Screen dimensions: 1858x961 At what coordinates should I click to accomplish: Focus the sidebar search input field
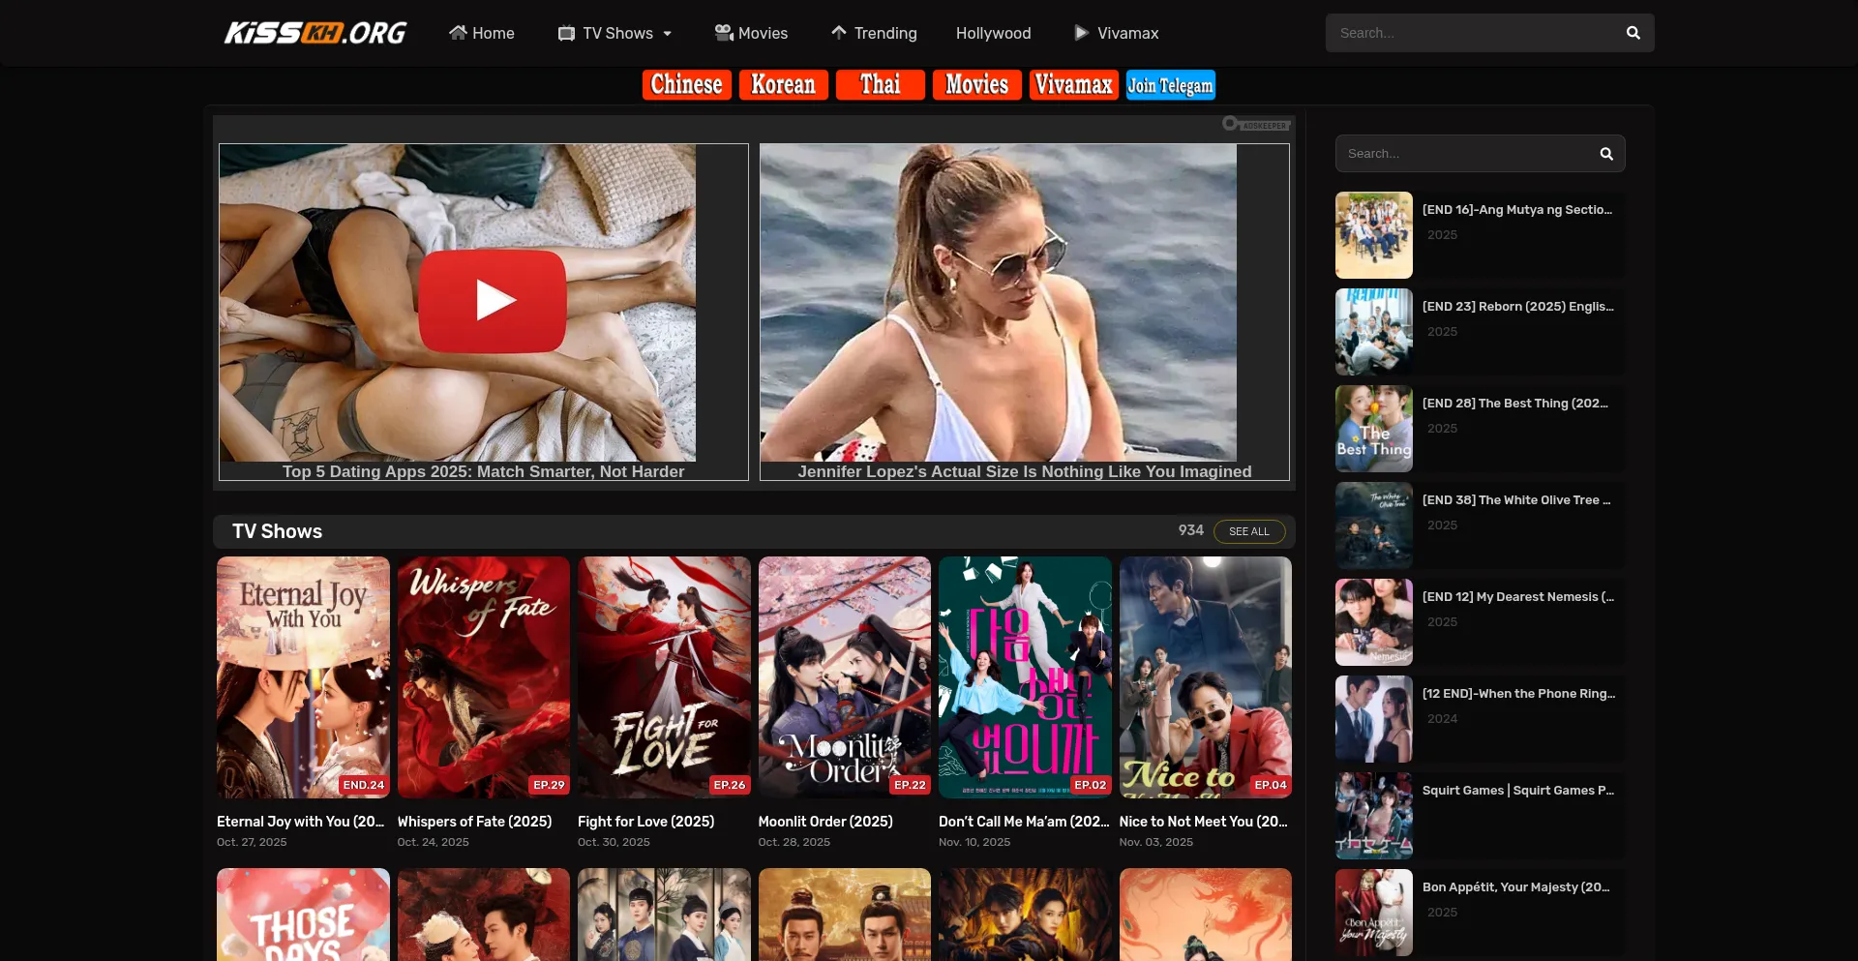[1466, 154]
